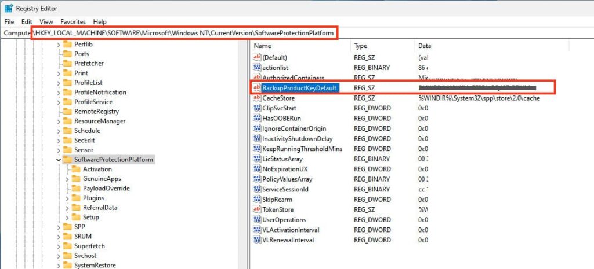594x269 pixels.
Task: Click the string icon next to CacheStore
Action: pos(258,98)
